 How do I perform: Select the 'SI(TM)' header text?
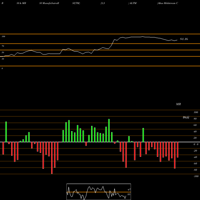click(x=76, y=3)
